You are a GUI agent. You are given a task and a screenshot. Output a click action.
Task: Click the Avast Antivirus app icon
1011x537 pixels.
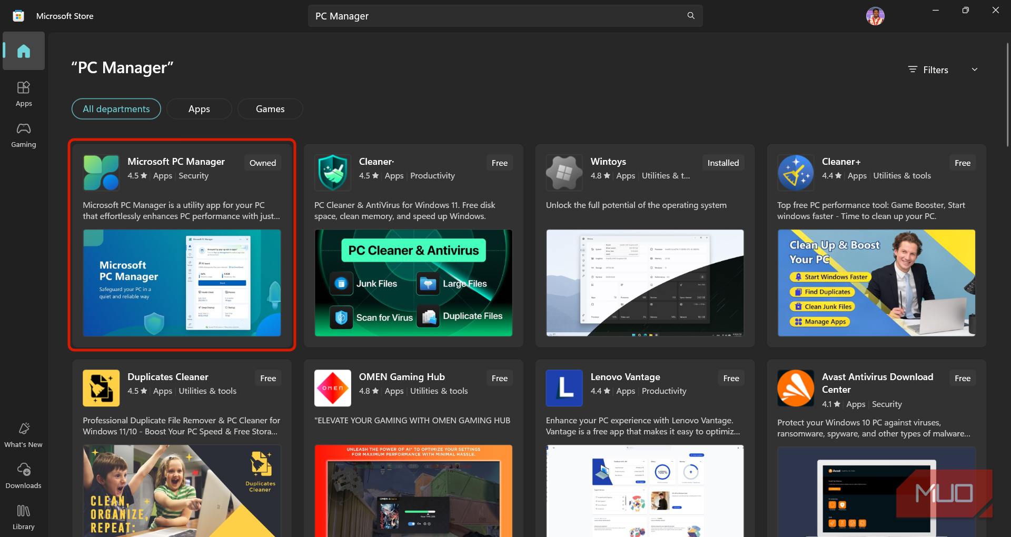pos(796,388)
